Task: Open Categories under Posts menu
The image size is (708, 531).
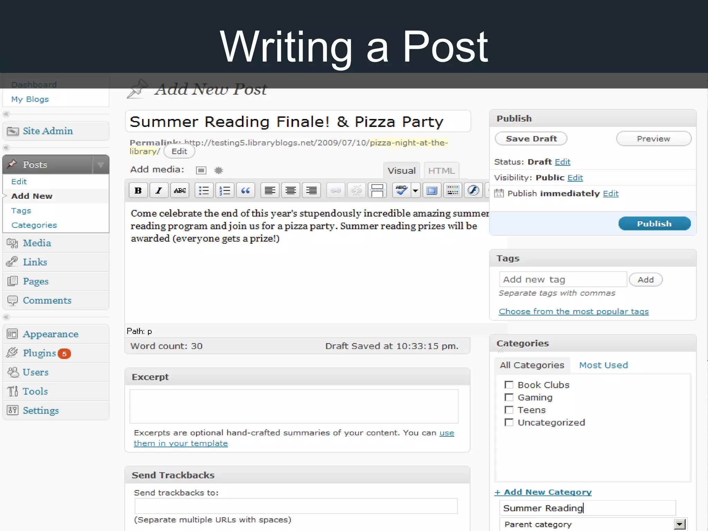Action: 34,225
